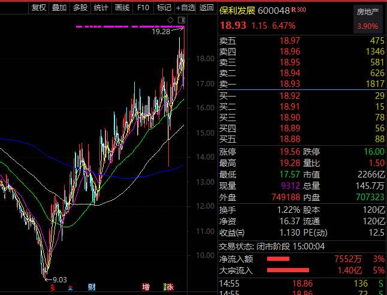
Task: Click the magenta dashed line atop chart
Action: [130, 26]
